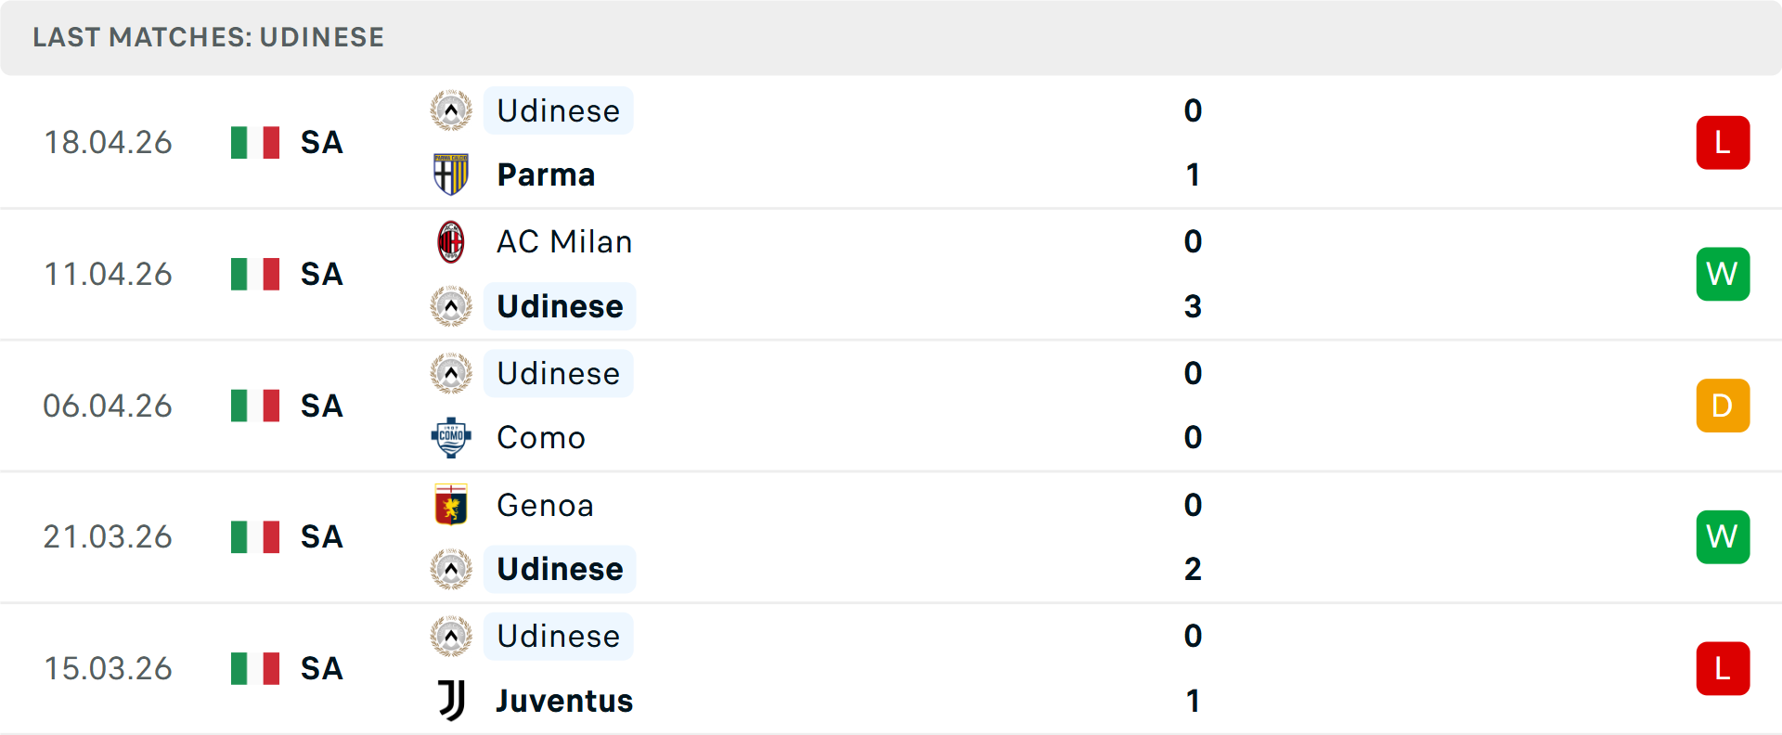Viewport: 1782px width, 735px height.
Task: Open the 06.04.26 match date row
Action: [x=108, y=406]
